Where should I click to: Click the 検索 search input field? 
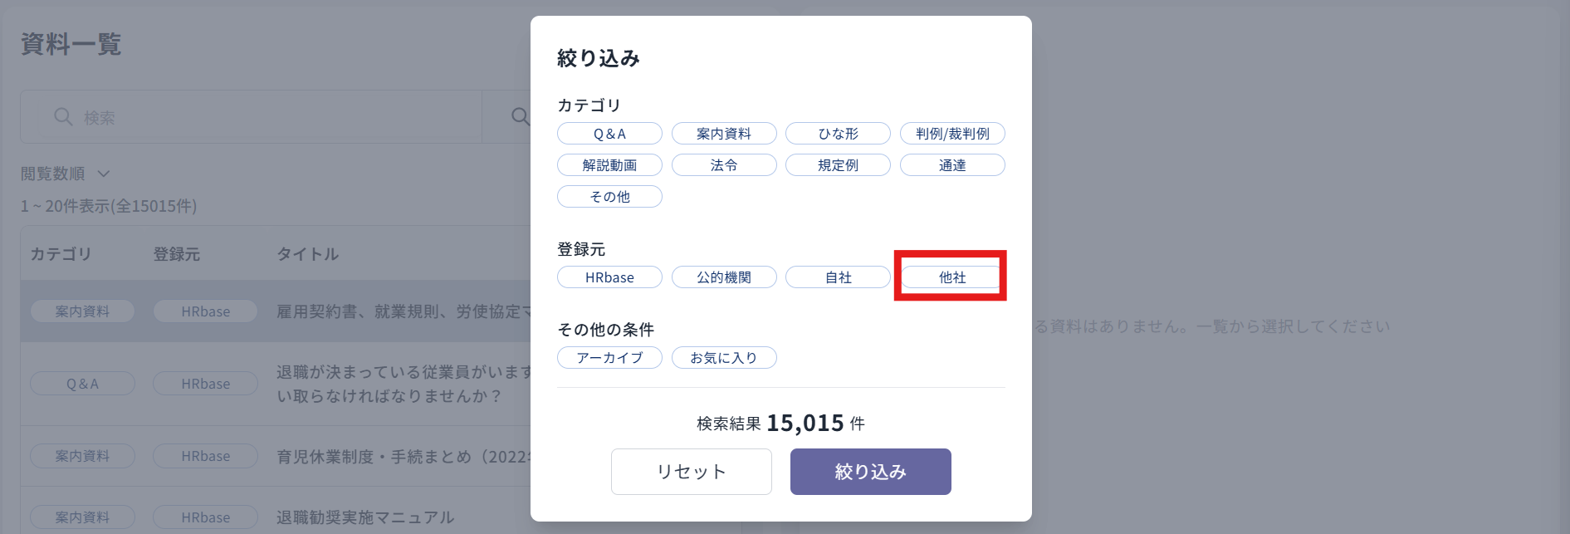pyautogui.click(x=251, y=117)
